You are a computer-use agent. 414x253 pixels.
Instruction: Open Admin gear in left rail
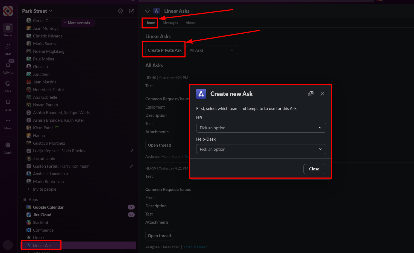click(x=8, y=148)
